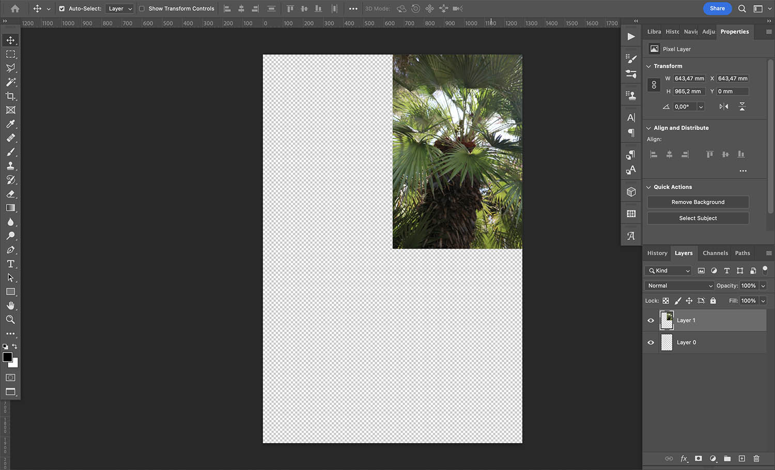This screenshot has height=470, width=775.
Task: Click the Remove Background button
Action: (x=698, y=202)
